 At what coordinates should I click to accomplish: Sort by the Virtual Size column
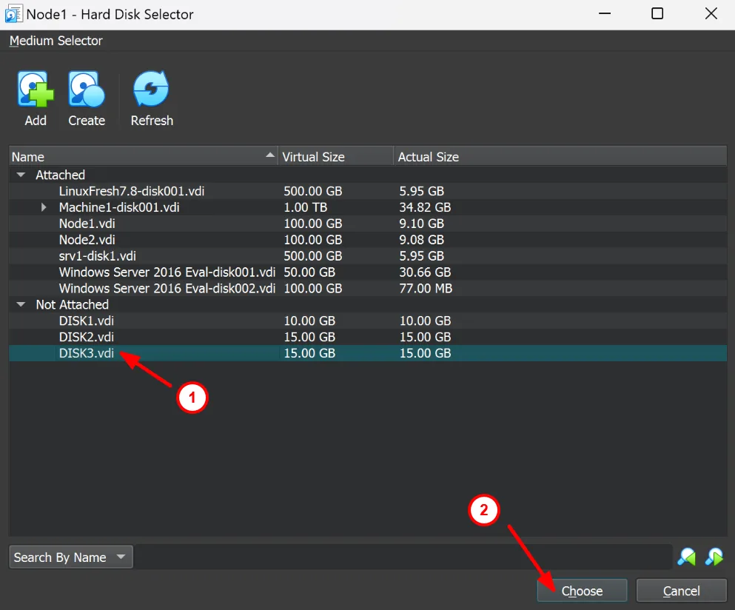335,156
